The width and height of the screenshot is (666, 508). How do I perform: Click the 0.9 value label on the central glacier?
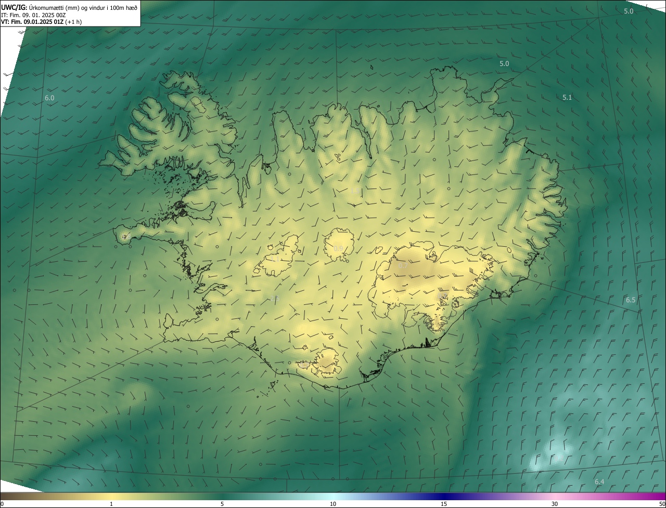click(338, 249)
